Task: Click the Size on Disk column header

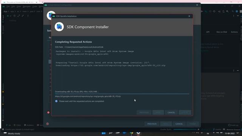Action: click(x=222, y=32)
